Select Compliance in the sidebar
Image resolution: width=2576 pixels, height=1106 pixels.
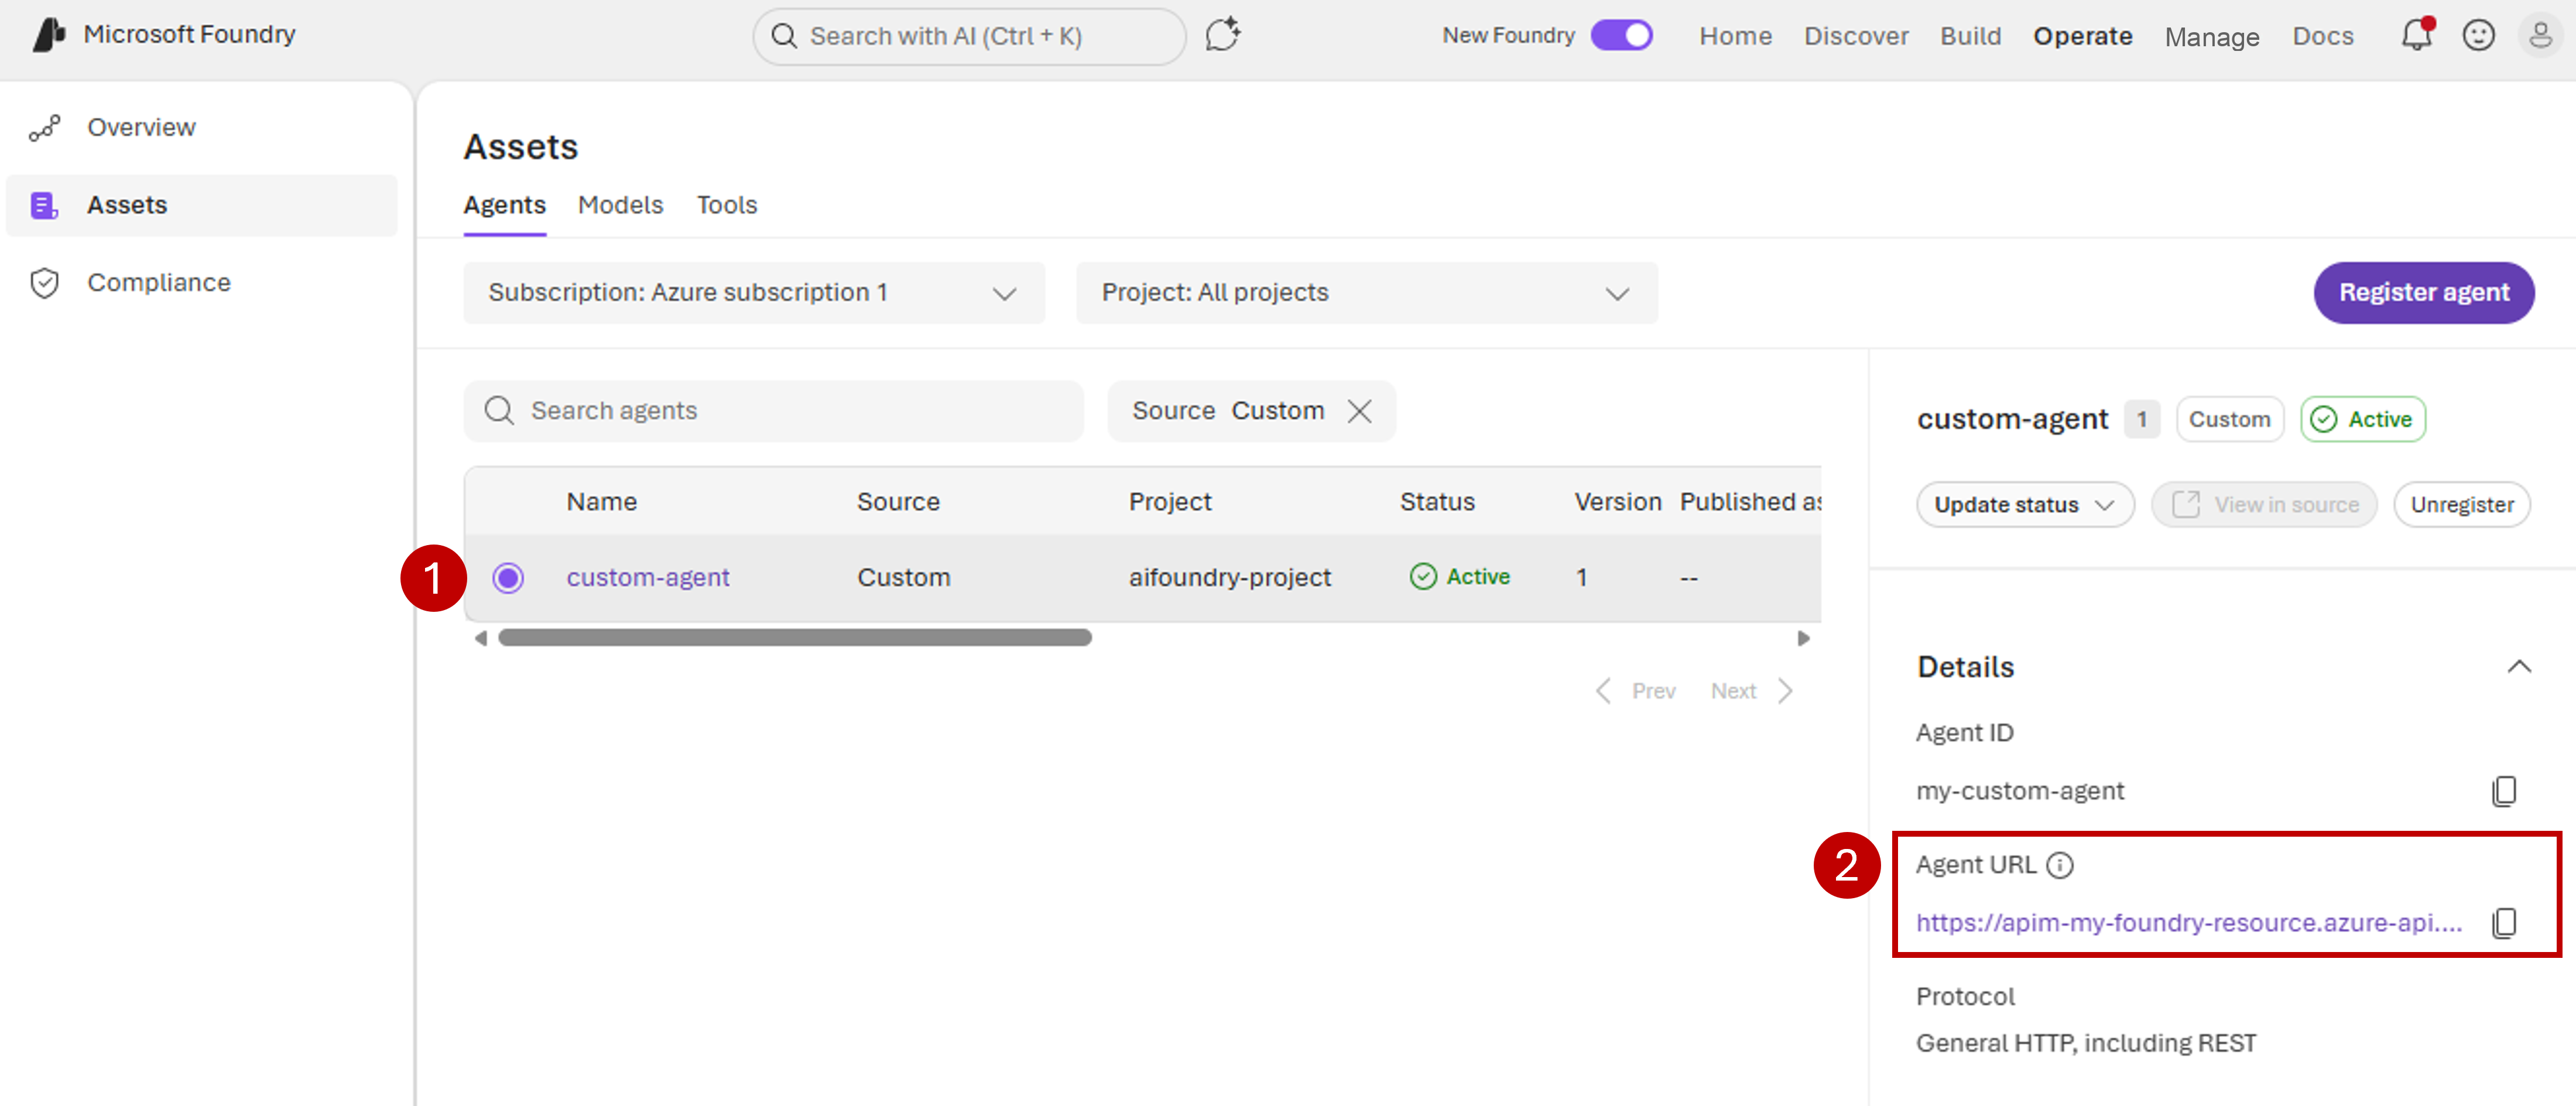(x=203, y=283)
